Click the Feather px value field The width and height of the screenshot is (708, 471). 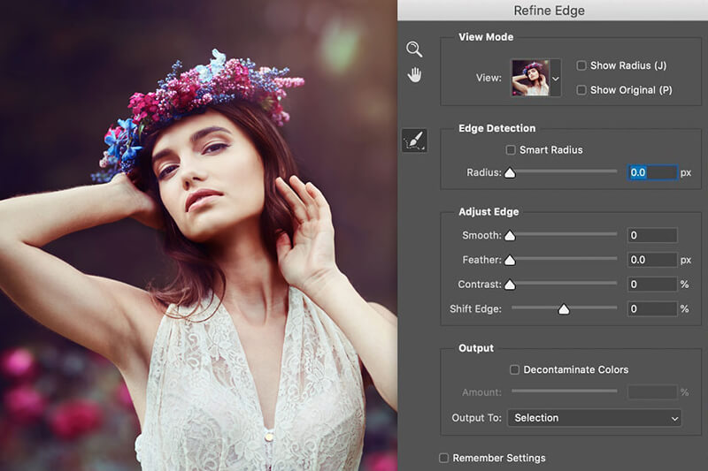pyautogui.click(x=652, y=260)
